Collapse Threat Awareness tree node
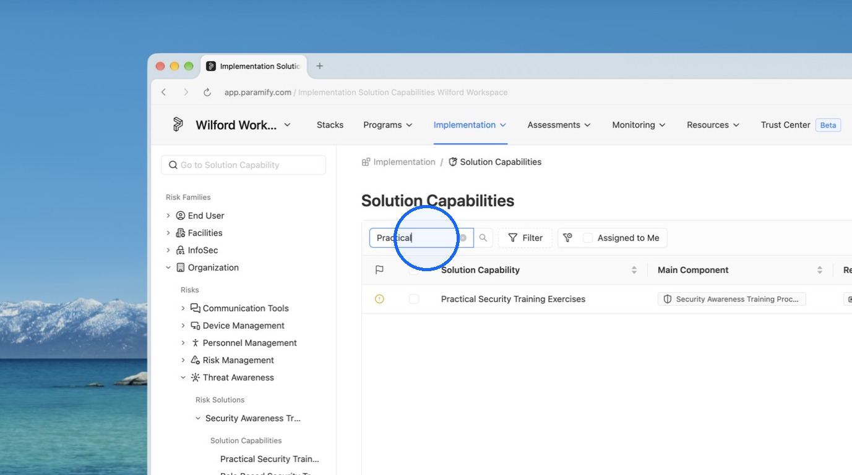 (x=183, y=377)
